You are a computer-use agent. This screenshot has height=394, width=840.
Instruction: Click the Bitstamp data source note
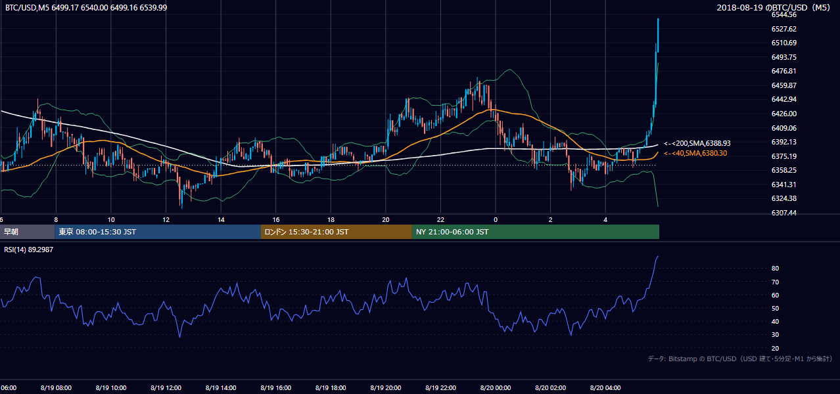740,359
